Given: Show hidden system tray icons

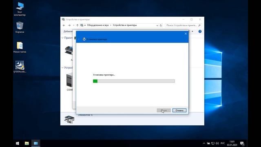Looking at the screenshot, I should click(x=204, y=143).
